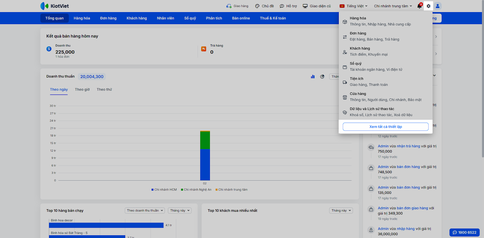Open the notifications bell

pyautogui.click(x=420, y=6)
